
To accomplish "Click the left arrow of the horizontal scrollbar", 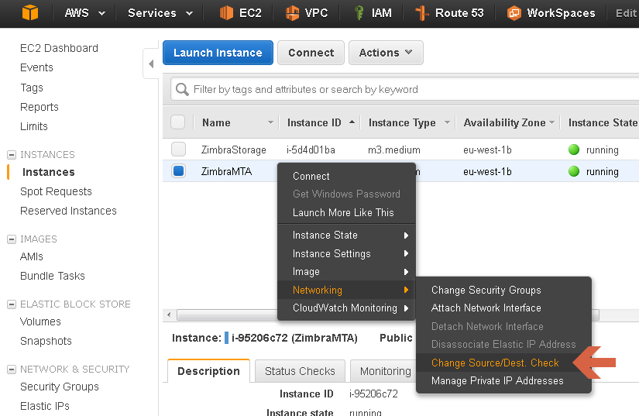I will point(169,315).
